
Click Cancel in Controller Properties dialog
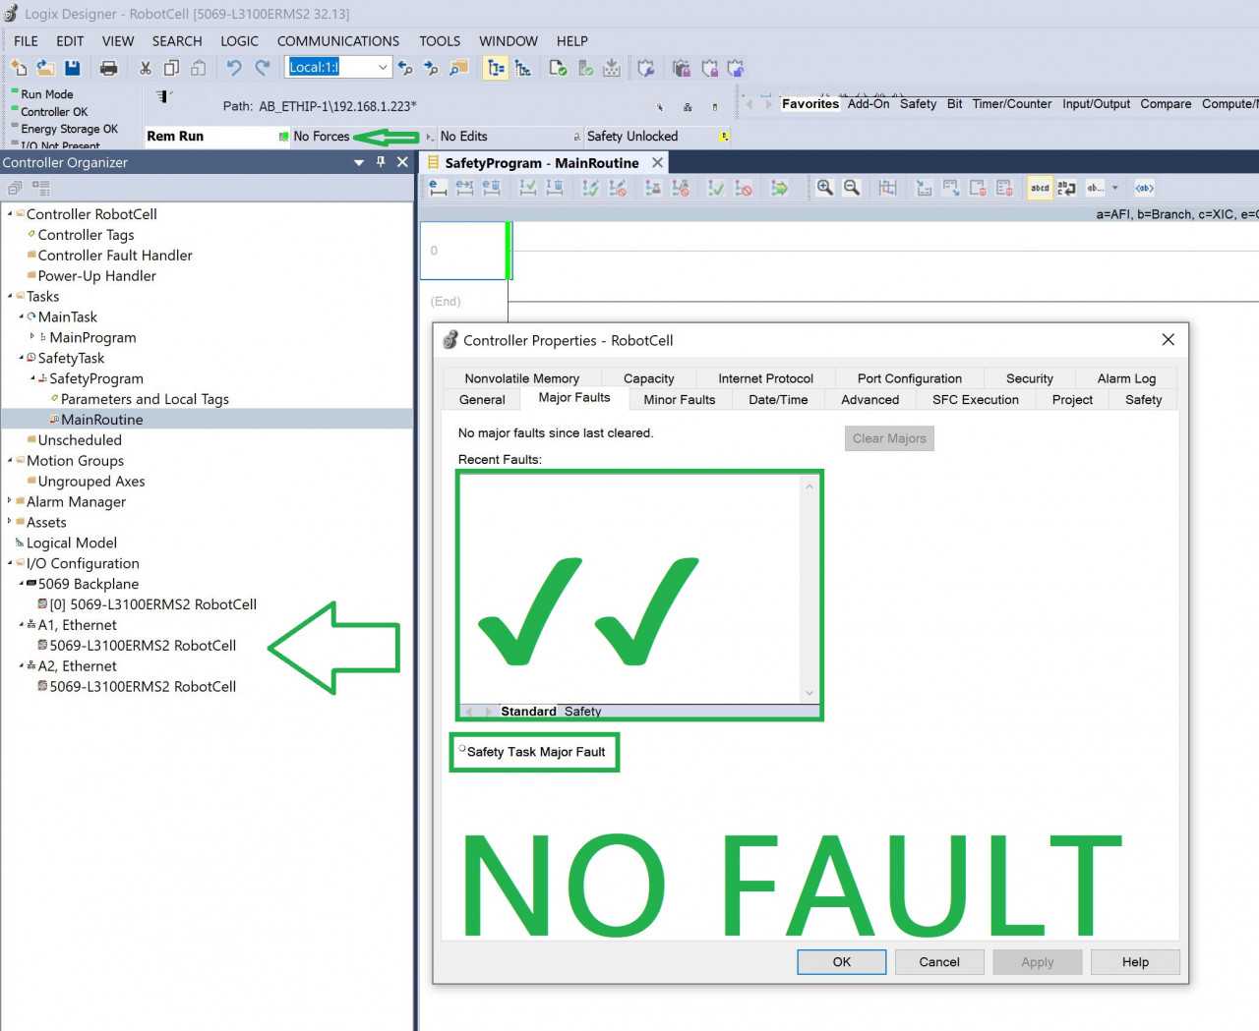coord(939,962)
